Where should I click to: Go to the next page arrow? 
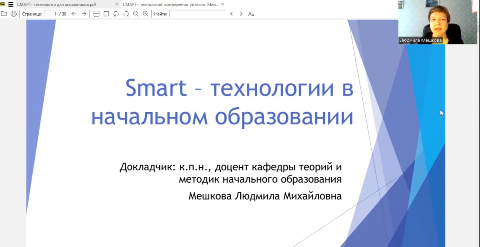point(84,14)
